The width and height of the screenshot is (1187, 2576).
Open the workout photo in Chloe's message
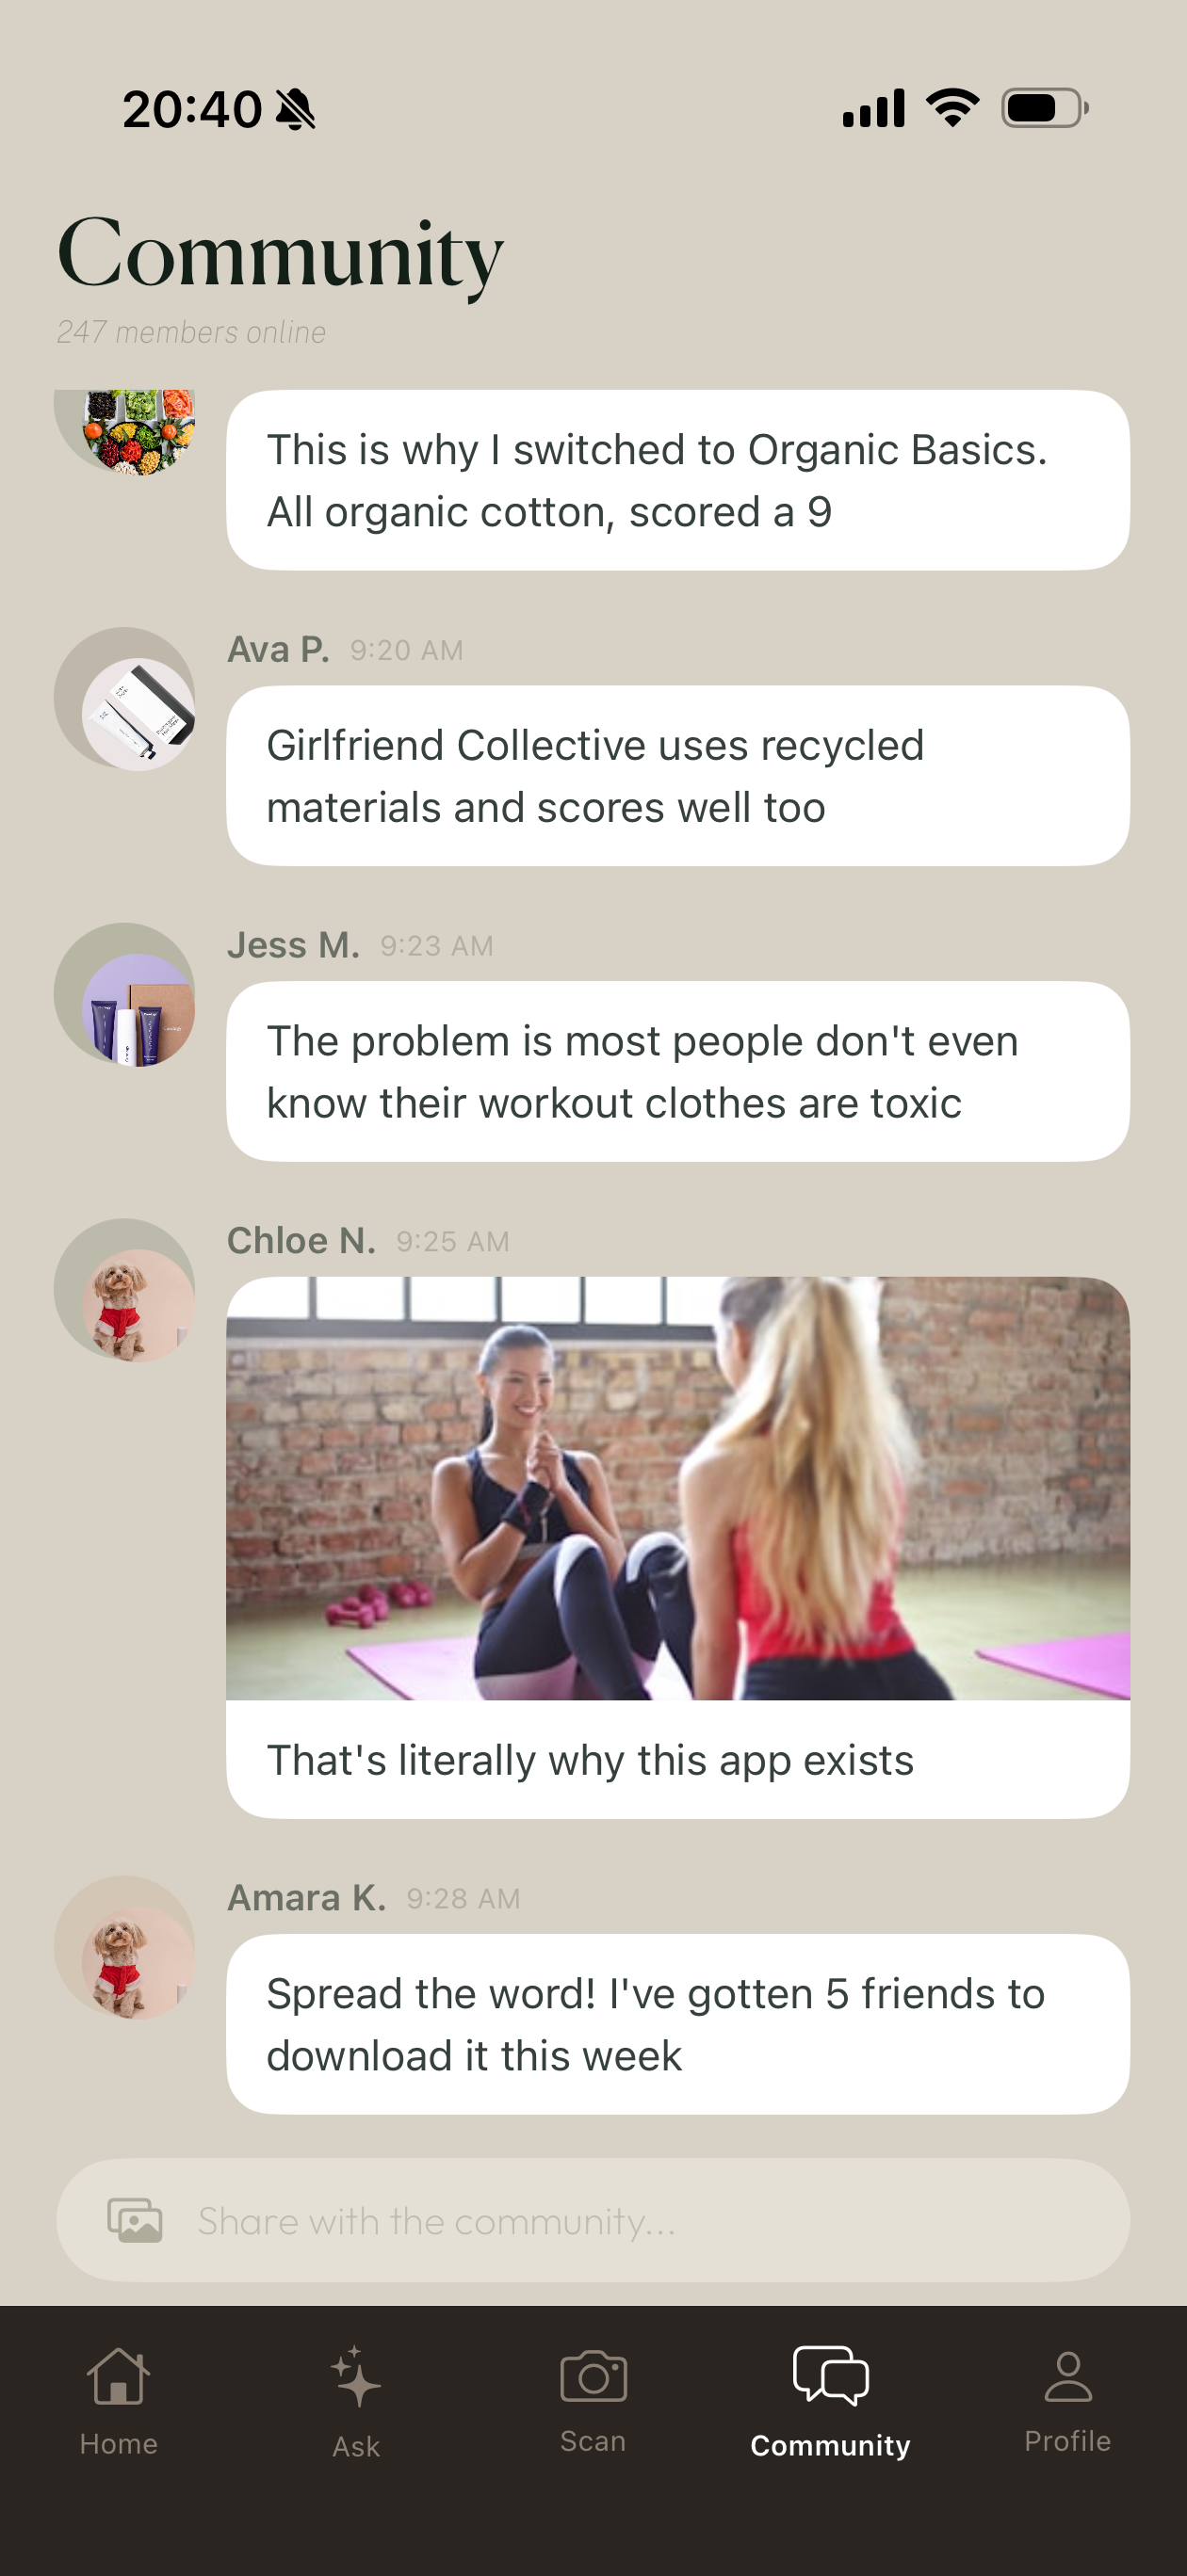click(x=678, y=1489)
